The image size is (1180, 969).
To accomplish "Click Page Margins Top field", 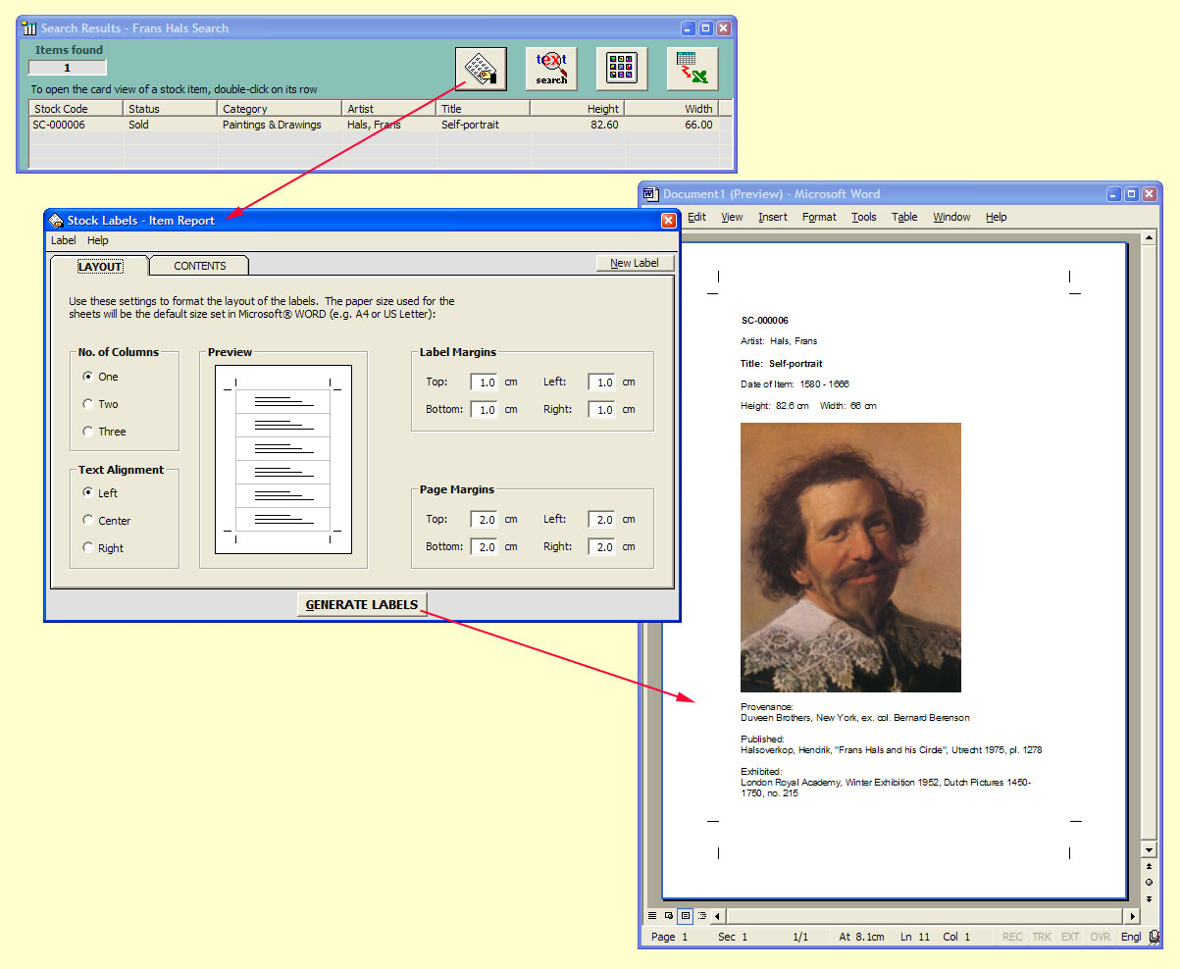I will click(485, 520).
